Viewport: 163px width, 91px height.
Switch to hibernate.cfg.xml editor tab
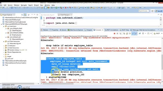49,15
